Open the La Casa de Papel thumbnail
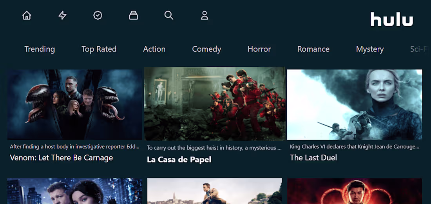431x204 pixels. point(215,104)
